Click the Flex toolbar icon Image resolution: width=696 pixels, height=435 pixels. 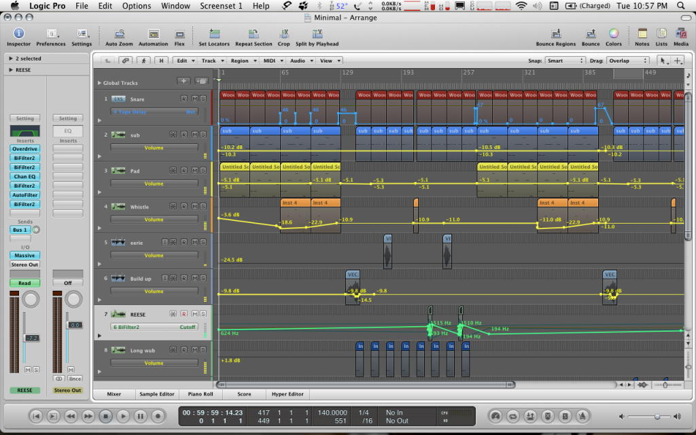[x=179, y=34]
